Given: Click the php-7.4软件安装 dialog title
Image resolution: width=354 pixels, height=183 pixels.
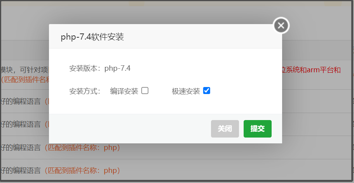Looking at the screenshot, I should [92, 37].
